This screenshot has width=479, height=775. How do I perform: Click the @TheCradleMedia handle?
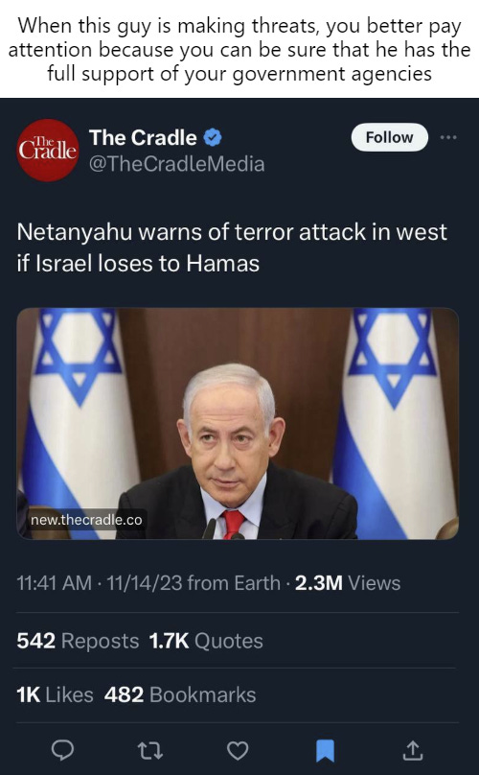[x=177, y=164]
